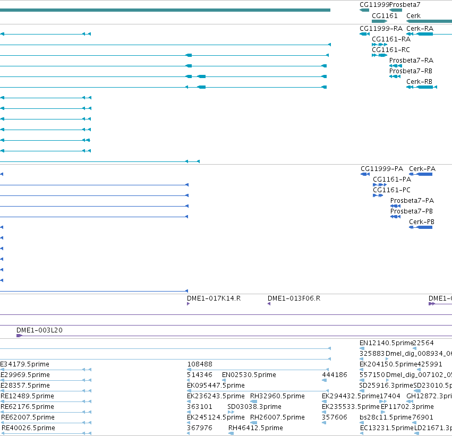Select the CG1161-PA protein label
This screenshot has height=436, width=452.
click(x=392, y=179)
